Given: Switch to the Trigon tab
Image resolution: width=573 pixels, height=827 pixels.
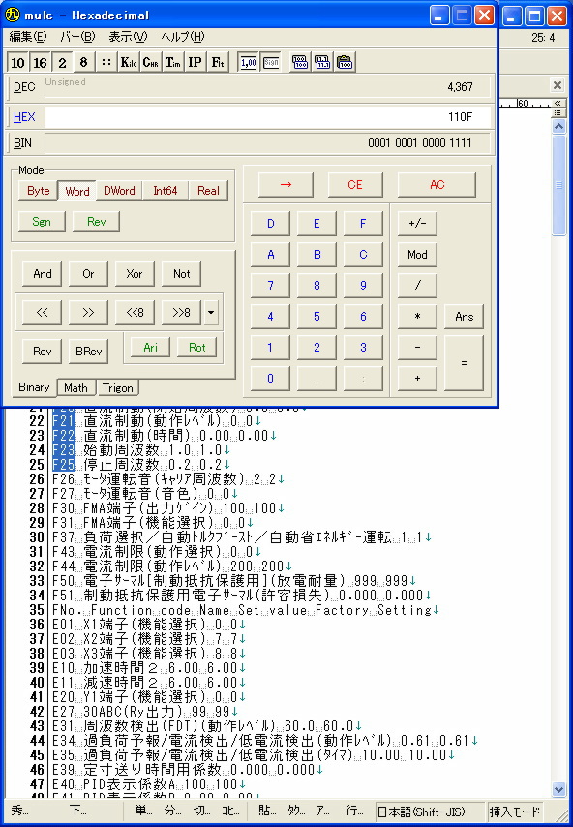Looking at the screenshot, I should click(x=117, y=387).
